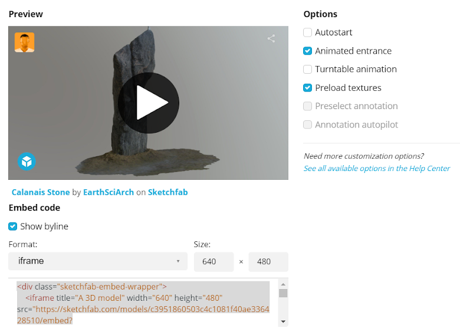This screenshot has width=460, height=335.
Task: Click inside the embed code text area
Action: 143,303
